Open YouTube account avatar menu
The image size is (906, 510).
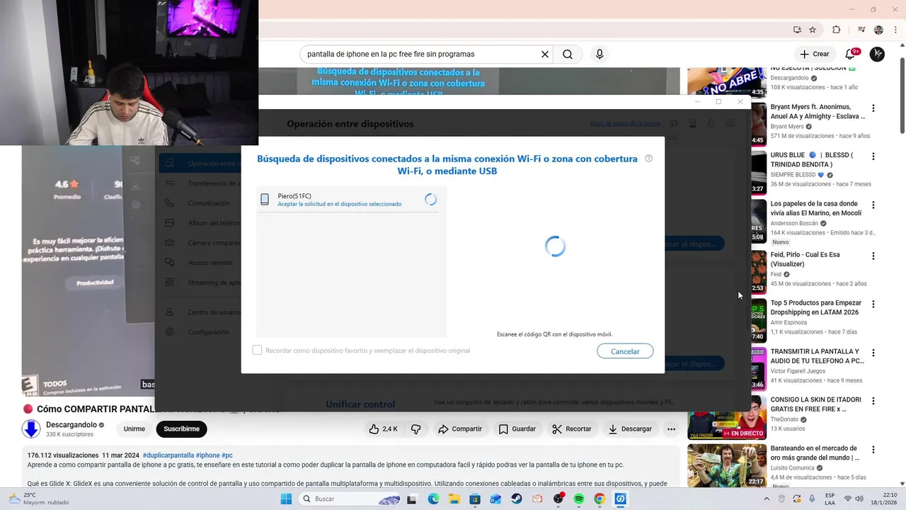(877, 54)
